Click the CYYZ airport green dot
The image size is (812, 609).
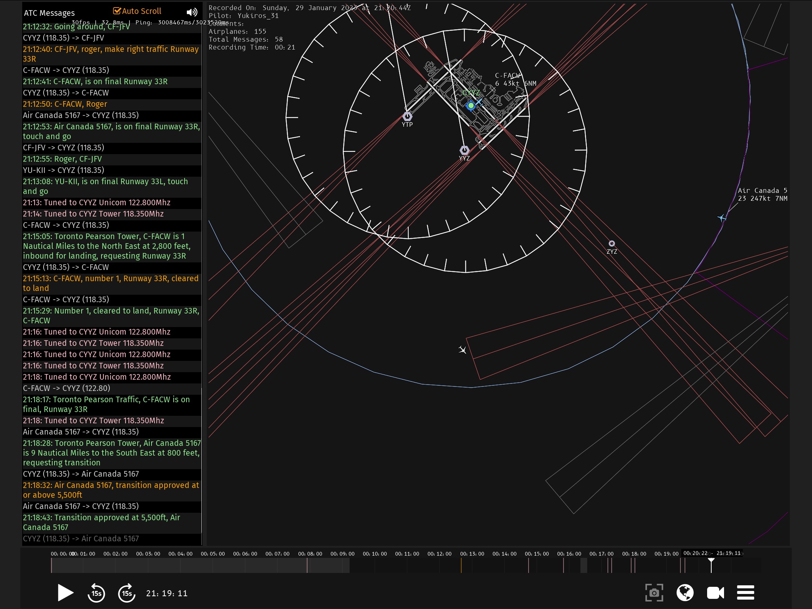(471, 106)
